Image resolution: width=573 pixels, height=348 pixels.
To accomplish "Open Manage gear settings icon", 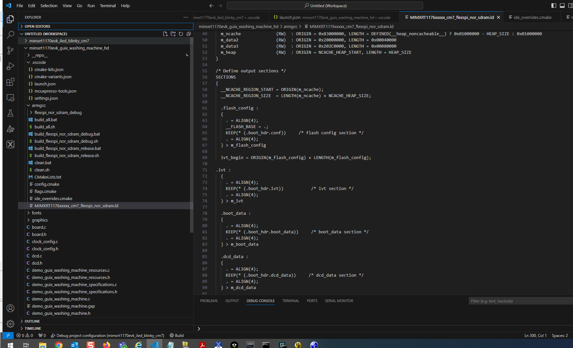I will pos(10,324).
